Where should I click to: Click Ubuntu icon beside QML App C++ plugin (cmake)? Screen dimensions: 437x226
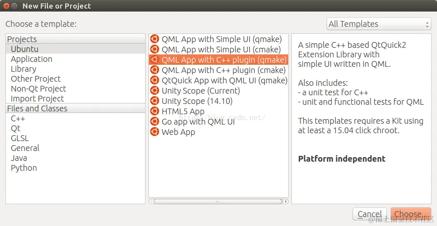point(155,70)
